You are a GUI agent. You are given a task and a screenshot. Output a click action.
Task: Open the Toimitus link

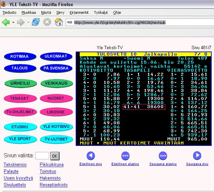[x=48, y=171]
